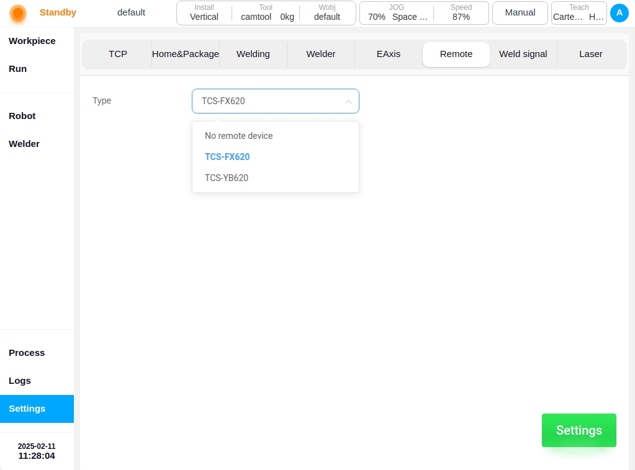Open the Tool camtool 0kg selector
635x470 pixels.
coord(266,13)
